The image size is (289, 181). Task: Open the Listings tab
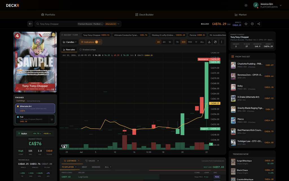click(72, 161)
